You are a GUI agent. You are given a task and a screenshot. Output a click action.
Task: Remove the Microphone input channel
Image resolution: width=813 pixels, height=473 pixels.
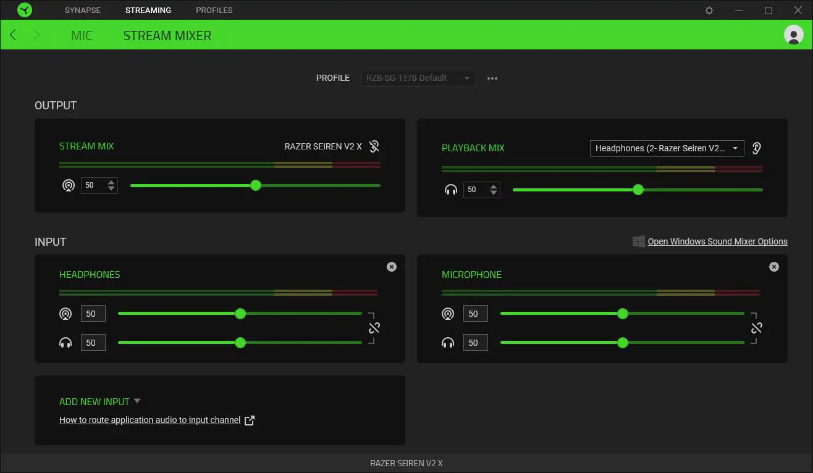point(774,267)
